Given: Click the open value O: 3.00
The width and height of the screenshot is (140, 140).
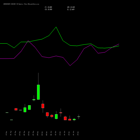Looking at the screenshot, I should tap(48, 10).
